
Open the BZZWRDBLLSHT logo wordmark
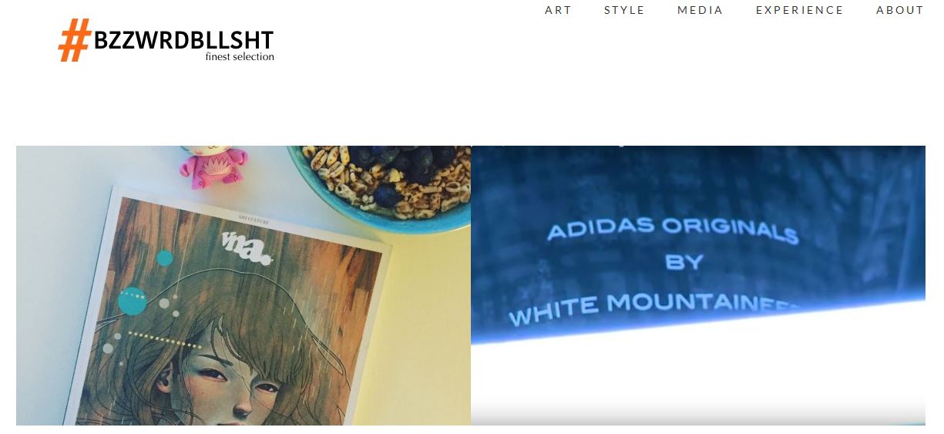pyautogui.click(x=183, y=41)
